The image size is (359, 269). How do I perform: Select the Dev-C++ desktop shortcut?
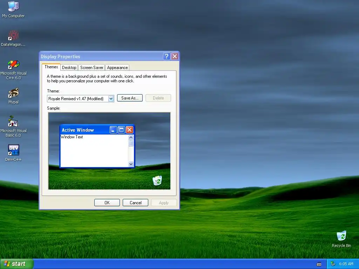[13, 153]
